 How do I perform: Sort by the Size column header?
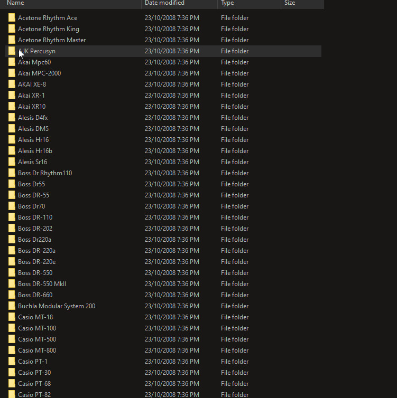click(302, 4)
